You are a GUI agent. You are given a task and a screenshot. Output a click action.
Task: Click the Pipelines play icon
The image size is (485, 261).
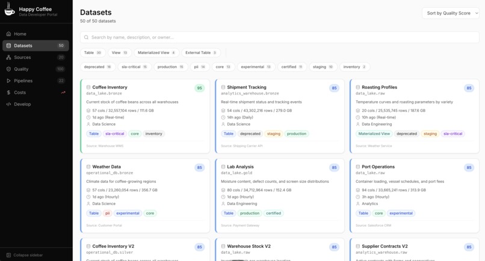click(8, 81)
